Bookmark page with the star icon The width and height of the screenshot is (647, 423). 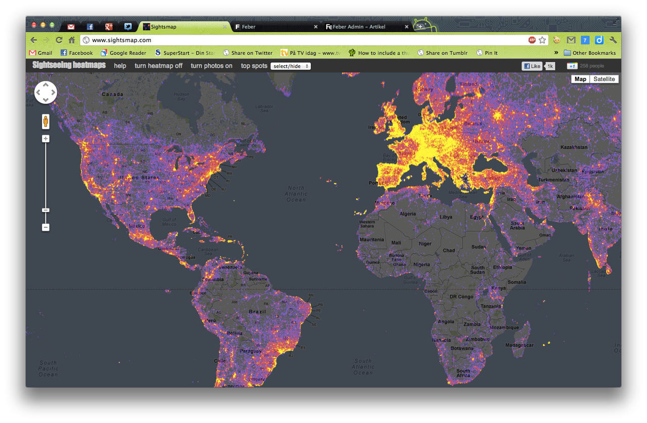click(x=542, y=40)
